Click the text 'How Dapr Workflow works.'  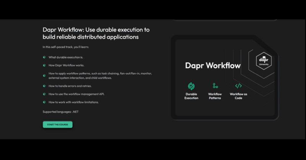pyautogui.click(x=66, y=65)
